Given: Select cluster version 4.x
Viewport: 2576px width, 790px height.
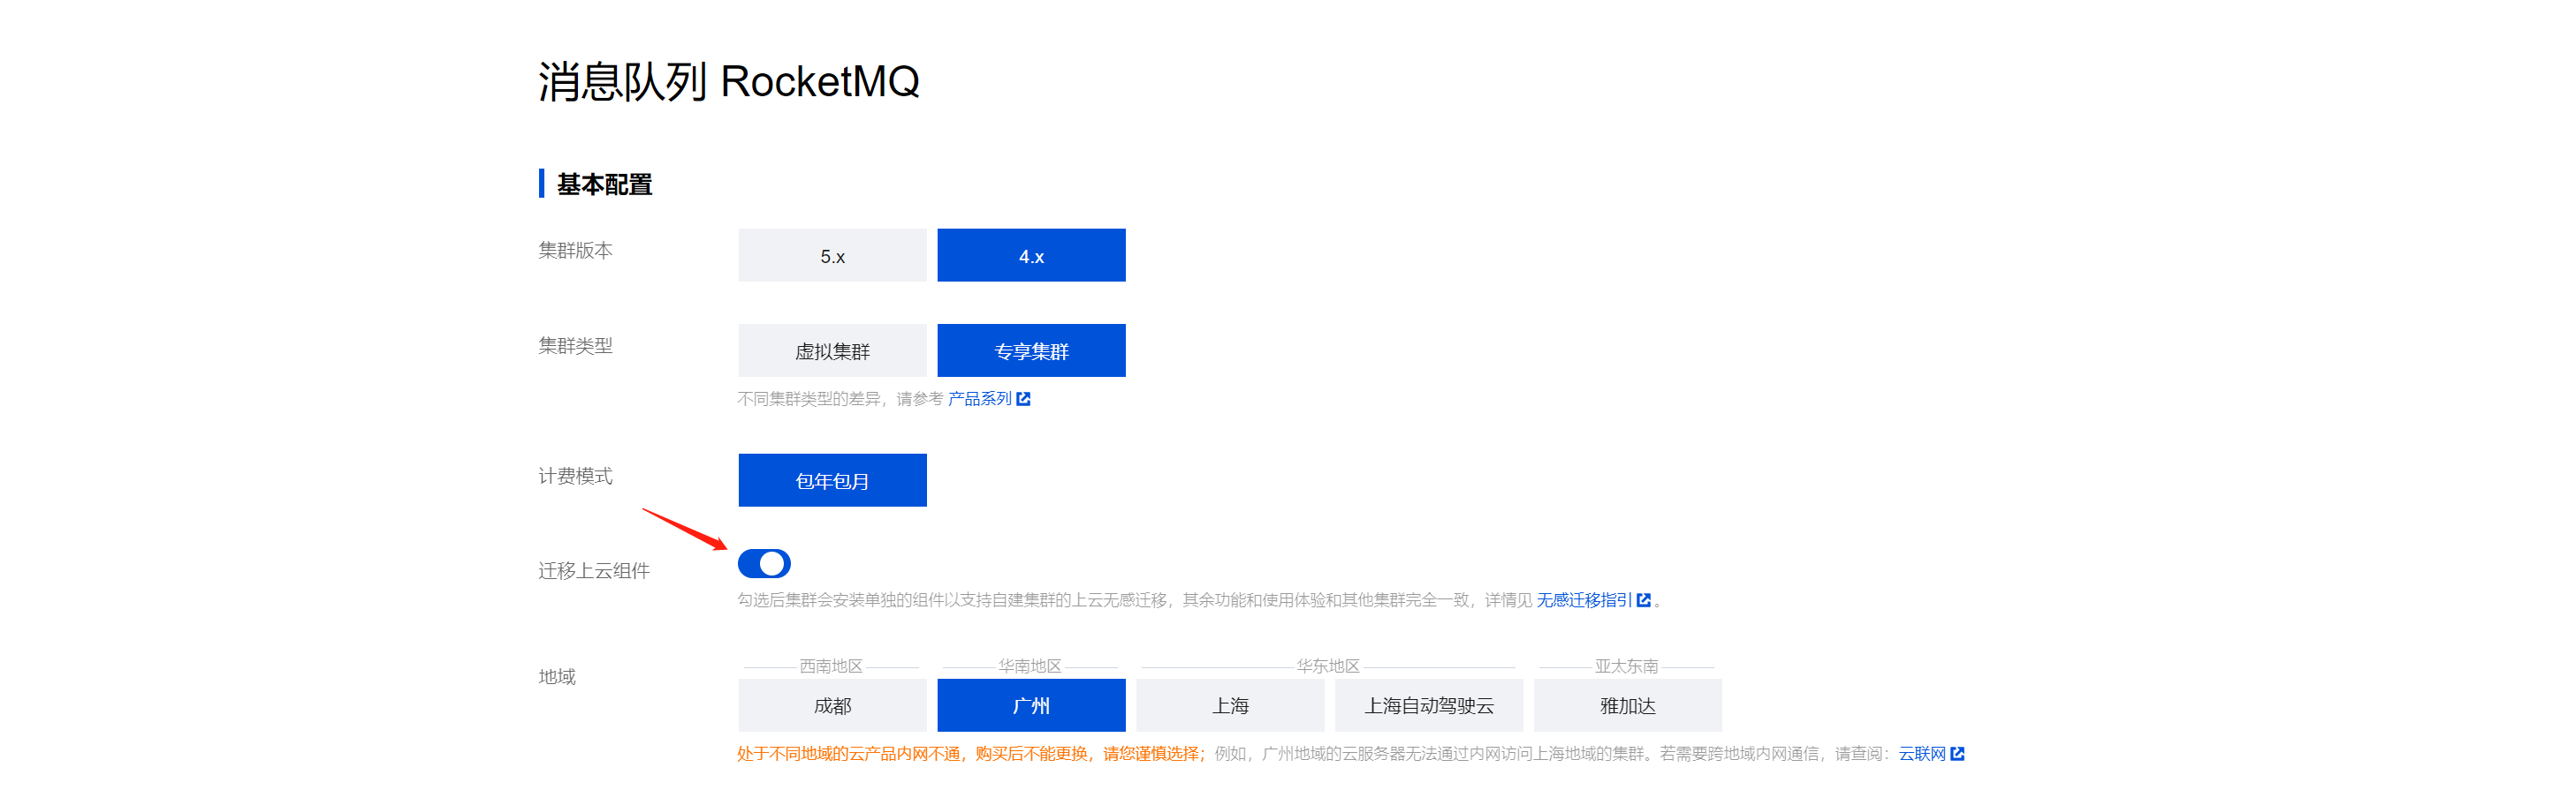Looking at the screenshot, I should [x=1031, y=256].
